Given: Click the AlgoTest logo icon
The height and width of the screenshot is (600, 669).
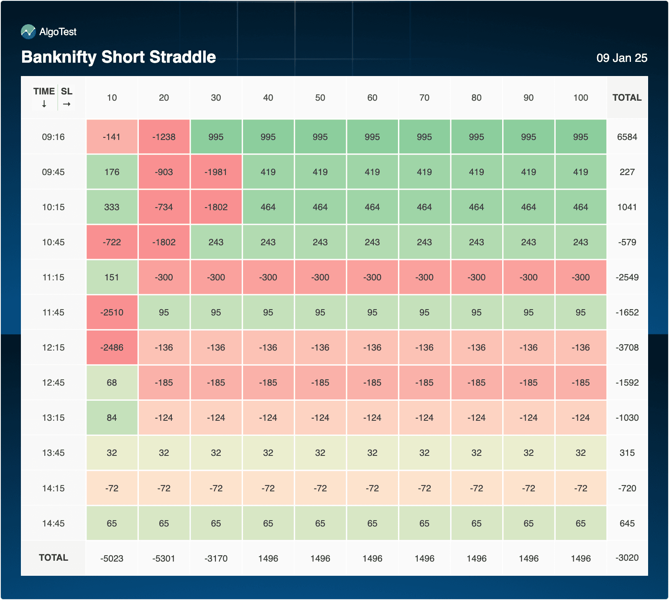Looking at the screenshot, I should [x=28, y=32].
